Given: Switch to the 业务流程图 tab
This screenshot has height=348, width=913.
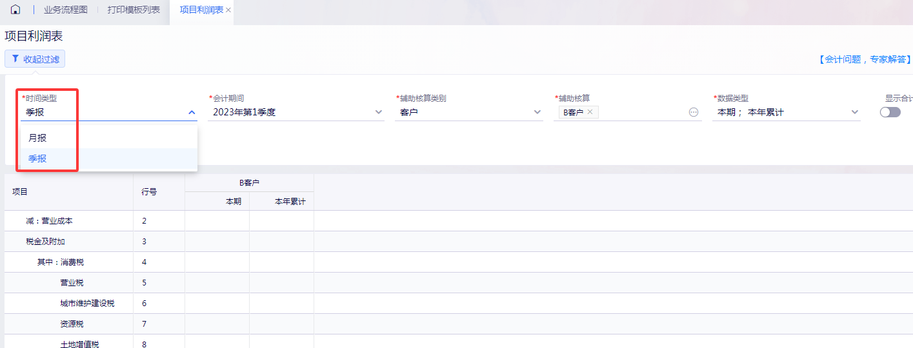Looking at the screenshot, I should click(66, 10).
